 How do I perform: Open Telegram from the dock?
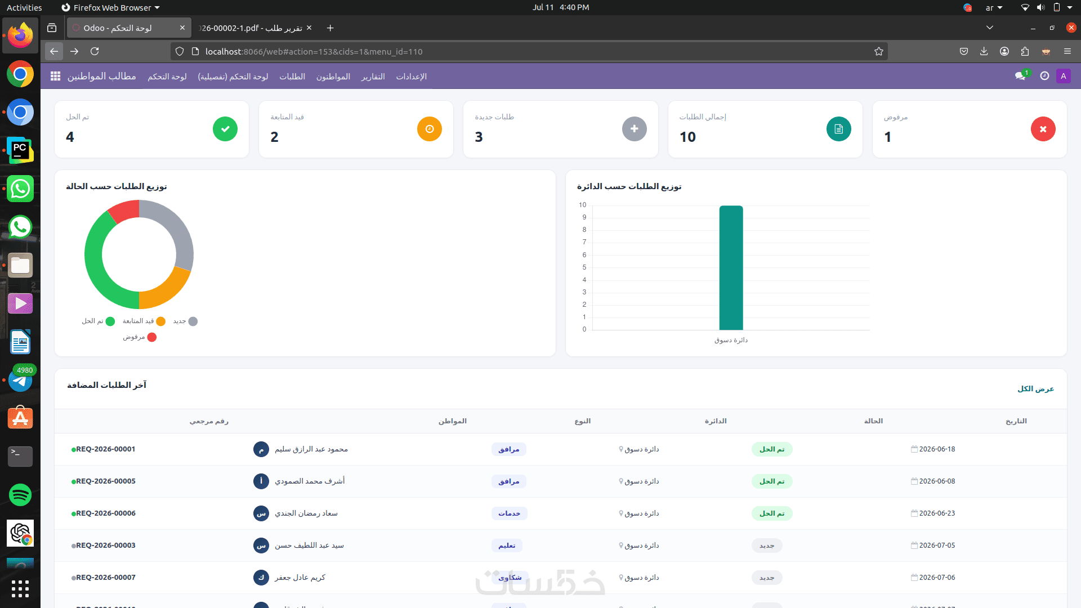[x=20, y=380]
